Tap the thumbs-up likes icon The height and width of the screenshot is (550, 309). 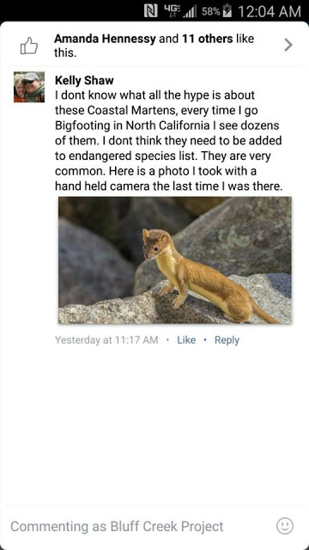pyautogui.click(x=29, y=46)
